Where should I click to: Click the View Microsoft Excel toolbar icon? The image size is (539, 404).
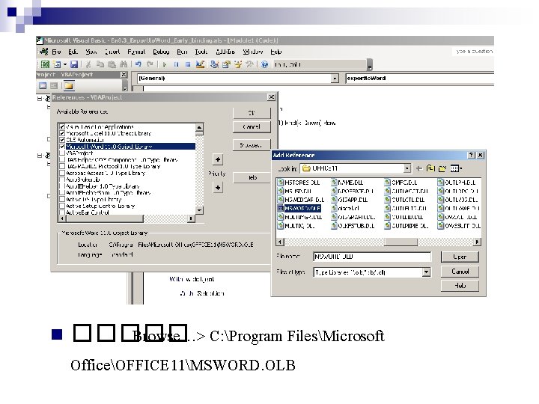45,64
